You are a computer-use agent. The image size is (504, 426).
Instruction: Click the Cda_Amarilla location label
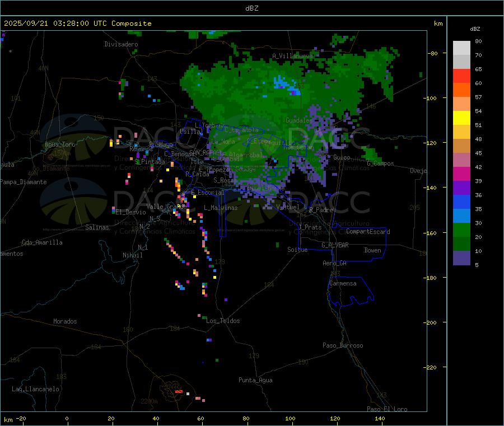coord(42,242)
